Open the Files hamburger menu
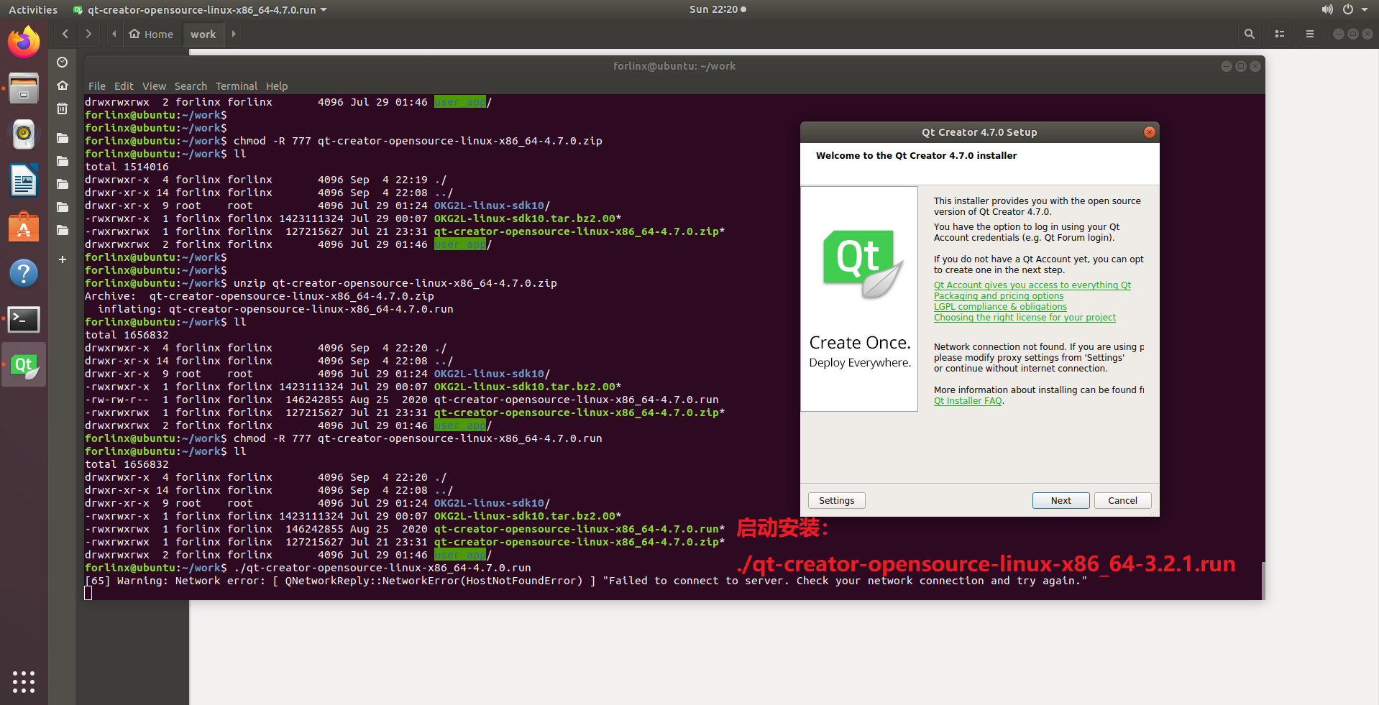Screen dimensions: 1379x705 click(1310, 34)
